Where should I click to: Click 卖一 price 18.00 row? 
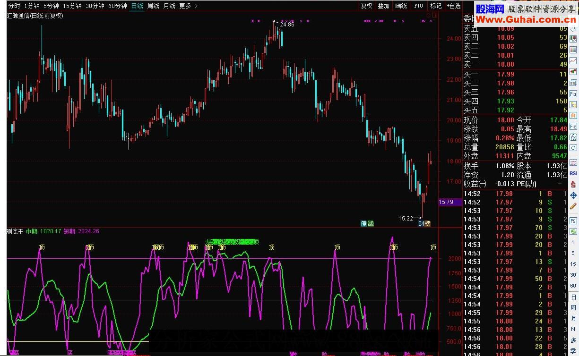(515, 64)
